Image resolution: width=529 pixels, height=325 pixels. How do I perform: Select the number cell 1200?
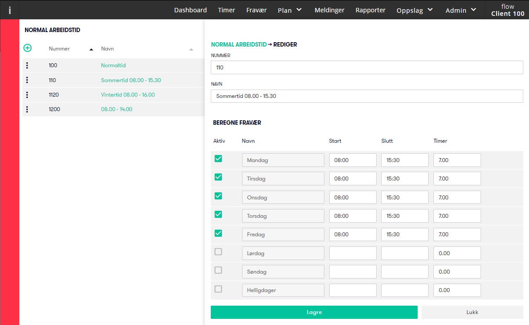pos(54,109)
